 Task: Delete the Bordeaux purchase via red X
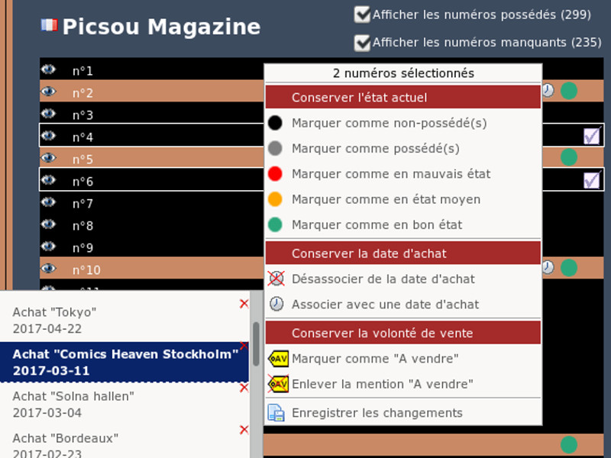tap(244, 430)
